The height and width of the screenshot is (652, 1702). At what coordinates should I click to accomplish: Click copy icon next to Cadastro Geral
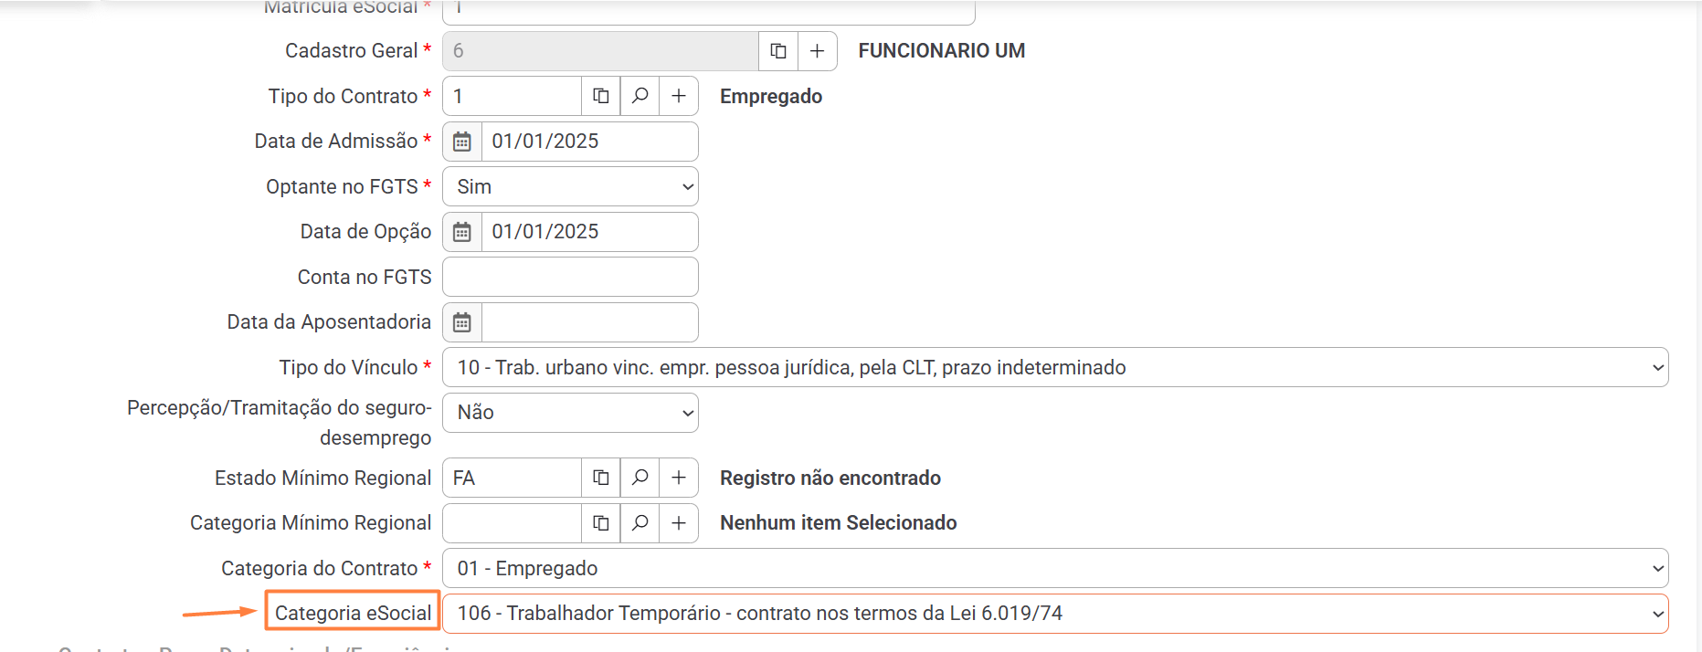pos(778,51)
